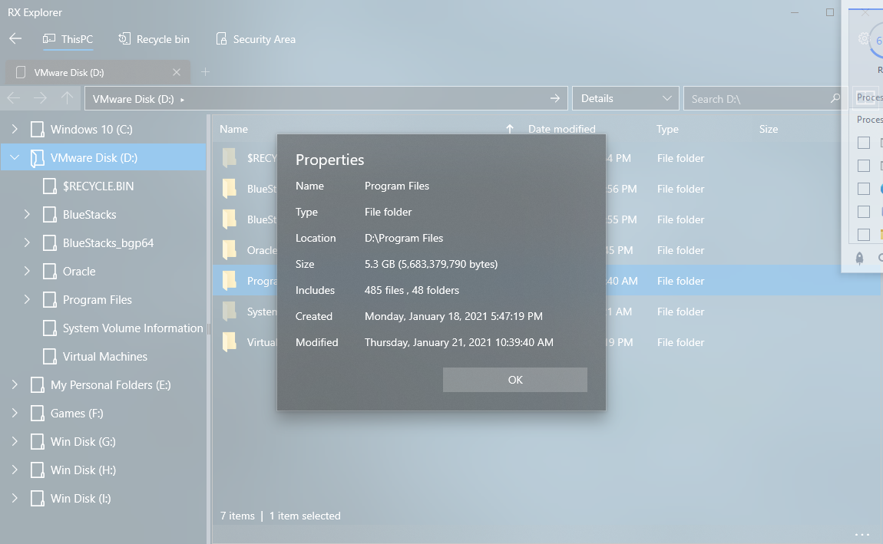883x544 pixels.
Task: Click the Syster folder icon in list
Action: pyautogui.click(x=230, y=311)
